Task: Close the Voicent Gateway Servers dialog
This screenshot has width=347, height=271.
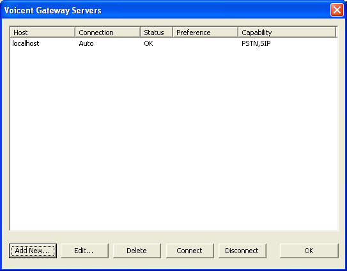Action: (x=337, y=10)
